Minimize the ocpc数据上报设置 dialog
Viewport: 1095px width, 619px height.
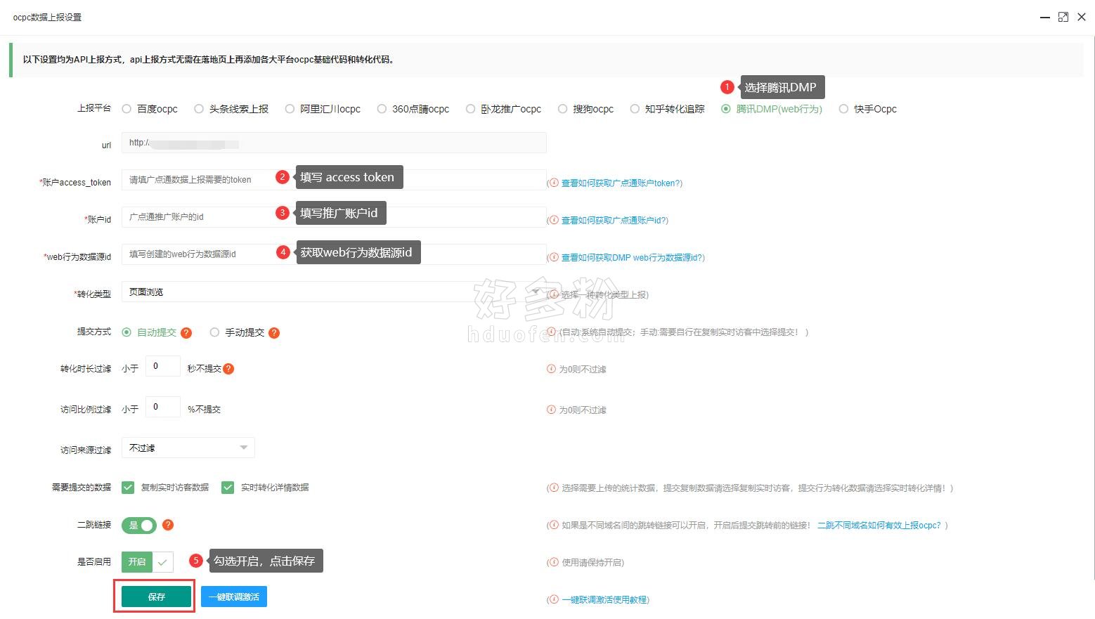click(x=1046, y=17)
